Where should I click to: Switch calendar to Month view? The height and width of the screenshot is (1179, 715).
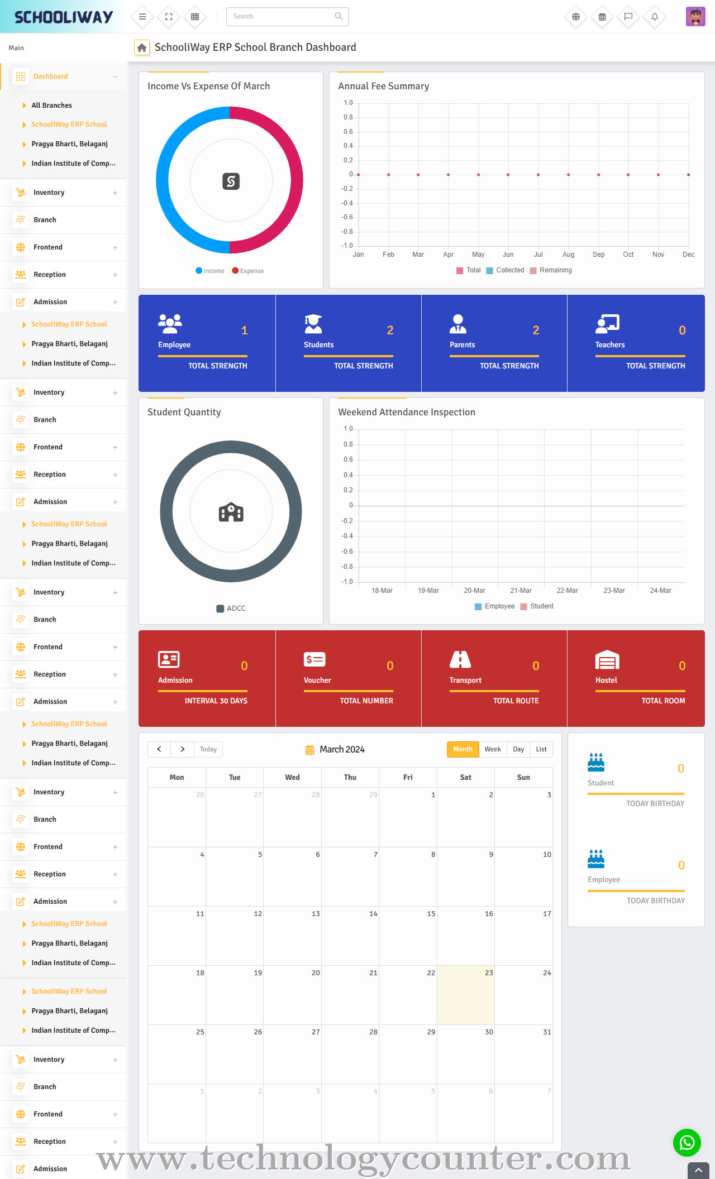point(463,749)
